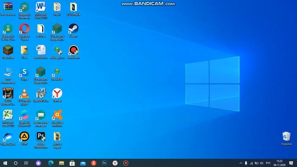Screen dimensions: 297x167
Task: Open Yandex Browser from the taskbar
Action: click(x=115, y=163)
